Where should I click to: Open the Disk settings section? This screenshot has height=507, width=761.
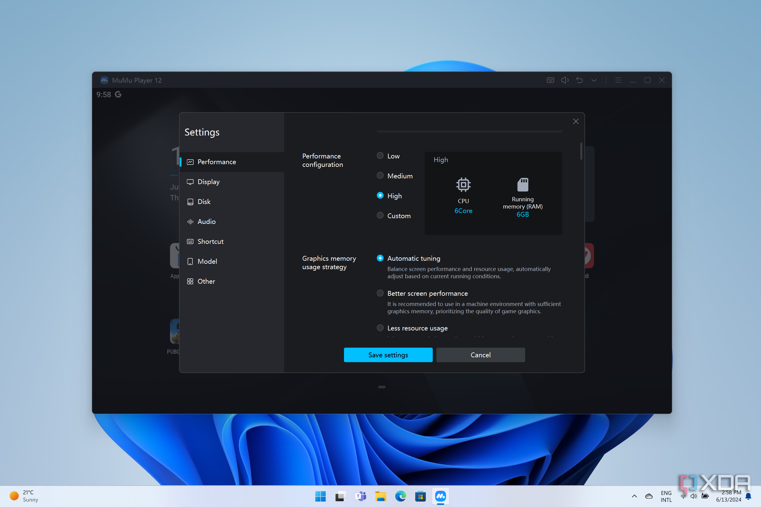click(204, 202)
